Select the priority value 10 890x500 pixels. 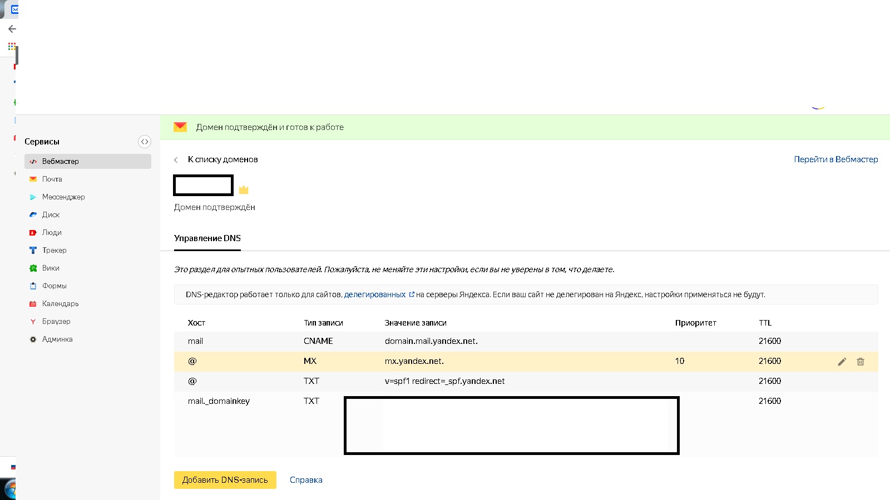coord(680,361)
